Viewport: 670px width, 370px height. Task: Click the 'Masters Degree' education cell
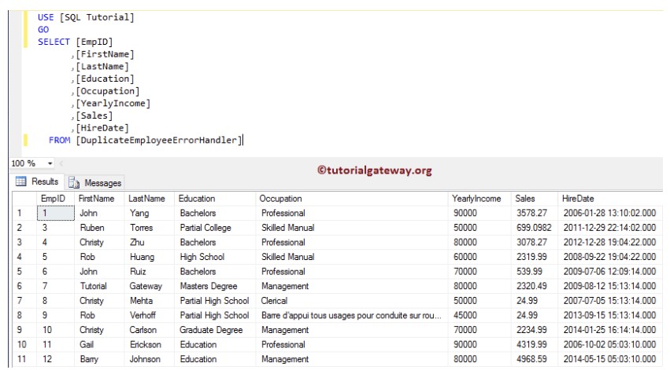pyautogui.click(x=216, y=286)
